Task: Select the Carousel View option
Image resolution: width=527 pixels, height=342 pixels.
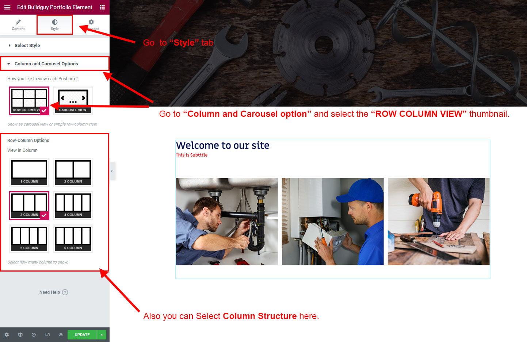Action: tap(73, 101)
